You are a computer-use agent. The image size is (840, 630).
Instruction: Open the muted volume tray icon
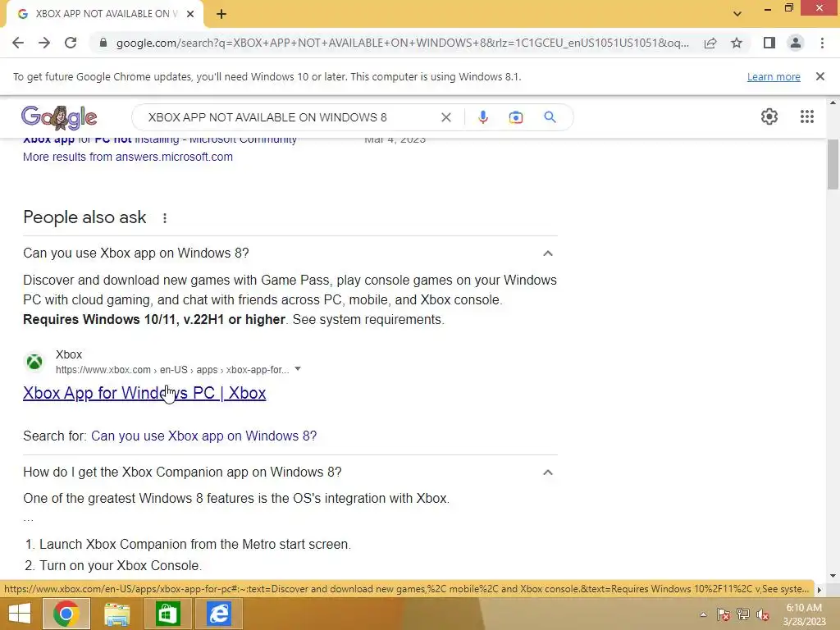click(763, 614)
